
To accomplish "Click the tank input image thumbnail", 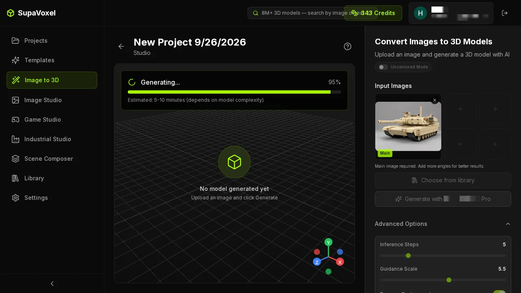I will (408, 127).
